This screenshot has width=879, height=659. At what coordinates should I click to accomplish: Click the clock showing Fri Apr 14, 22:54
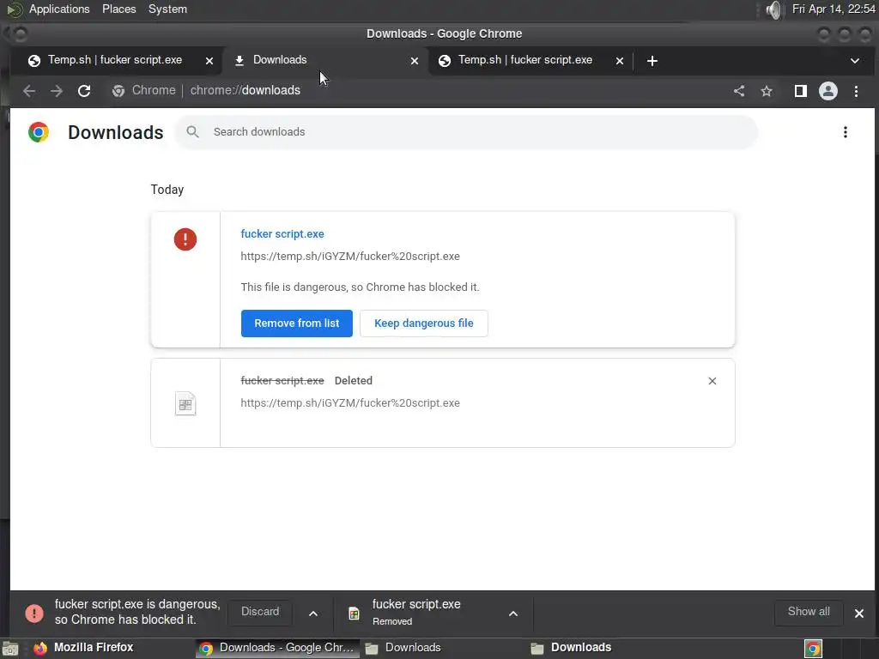tap(834, 9)
